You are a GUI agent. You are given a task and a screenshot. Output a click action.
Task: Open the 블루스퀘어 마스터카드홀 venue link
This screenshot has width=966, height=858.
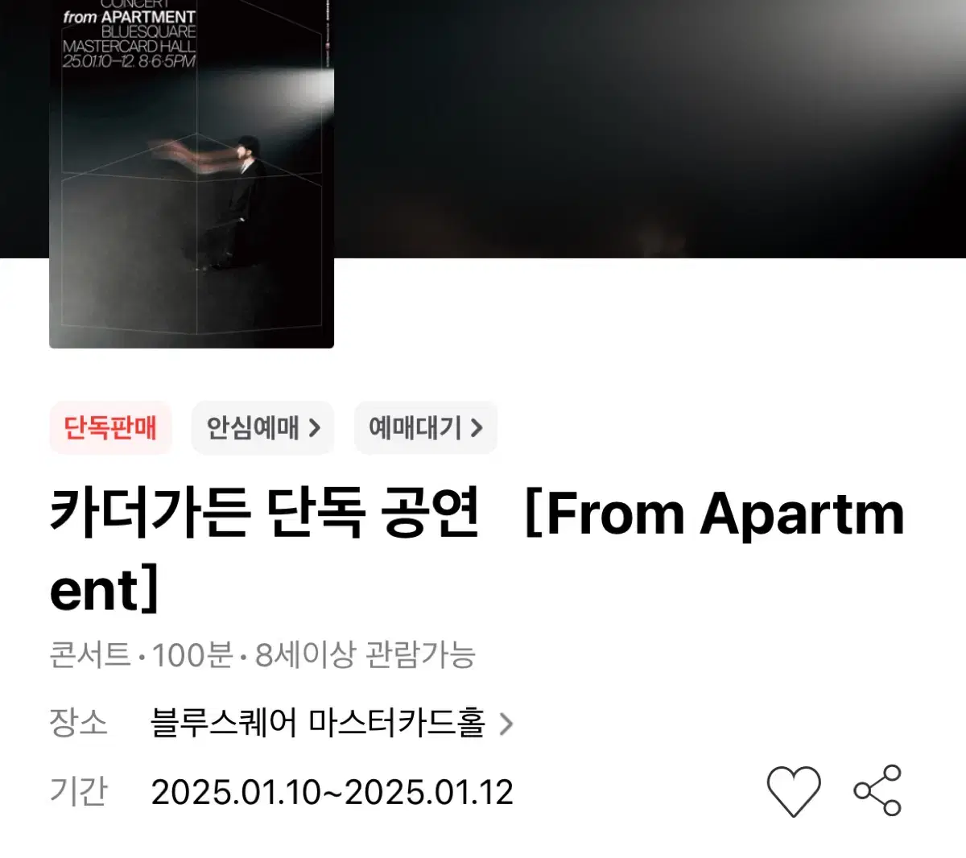pos(318,723)
